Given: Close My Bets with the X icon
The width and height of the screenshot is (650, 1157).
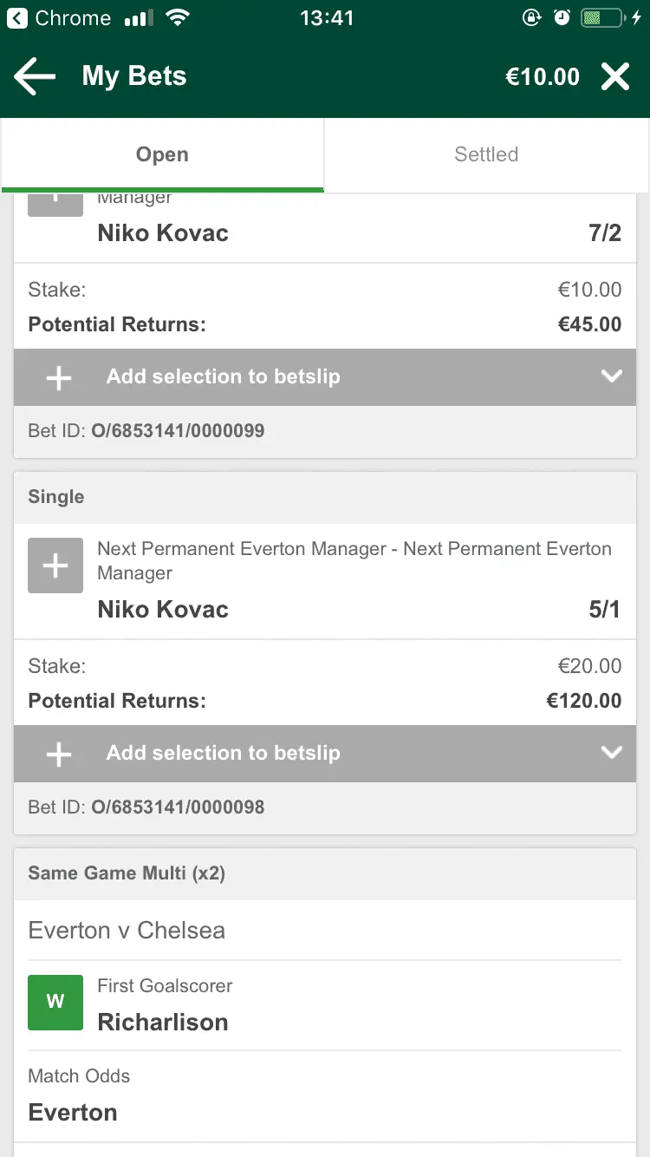Looking at the screenshot, I should pos(615,76).
